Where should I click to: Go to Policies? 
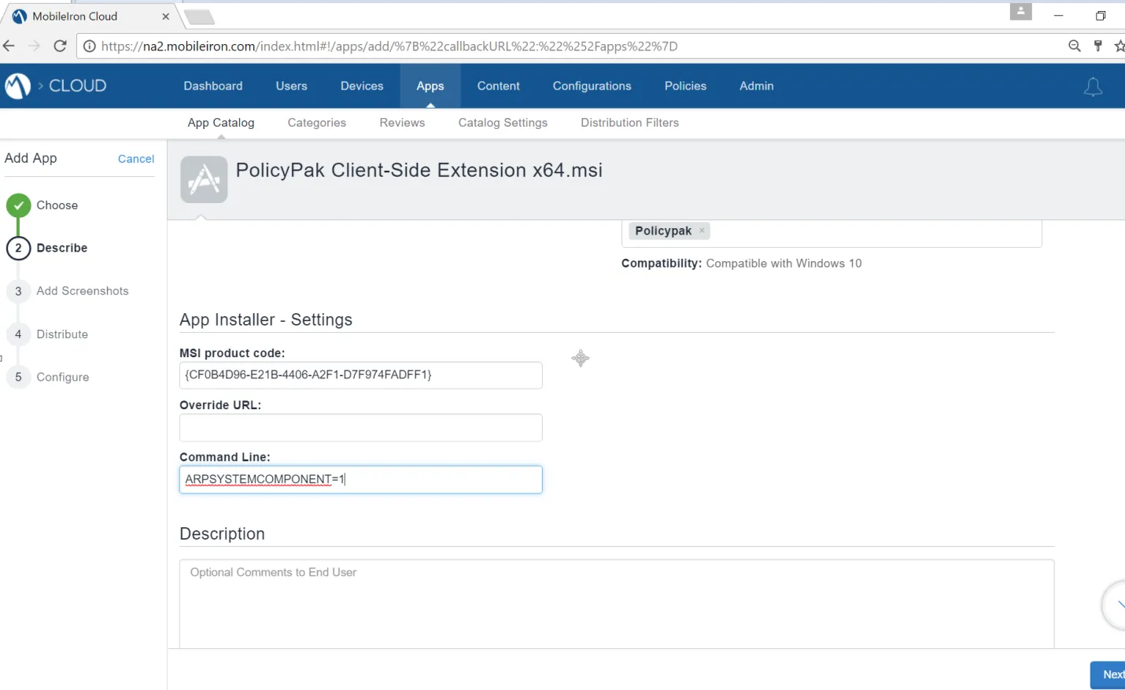click(685, 86)
